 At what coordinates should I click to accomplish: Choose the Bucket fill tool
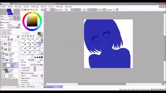point(29,44)
